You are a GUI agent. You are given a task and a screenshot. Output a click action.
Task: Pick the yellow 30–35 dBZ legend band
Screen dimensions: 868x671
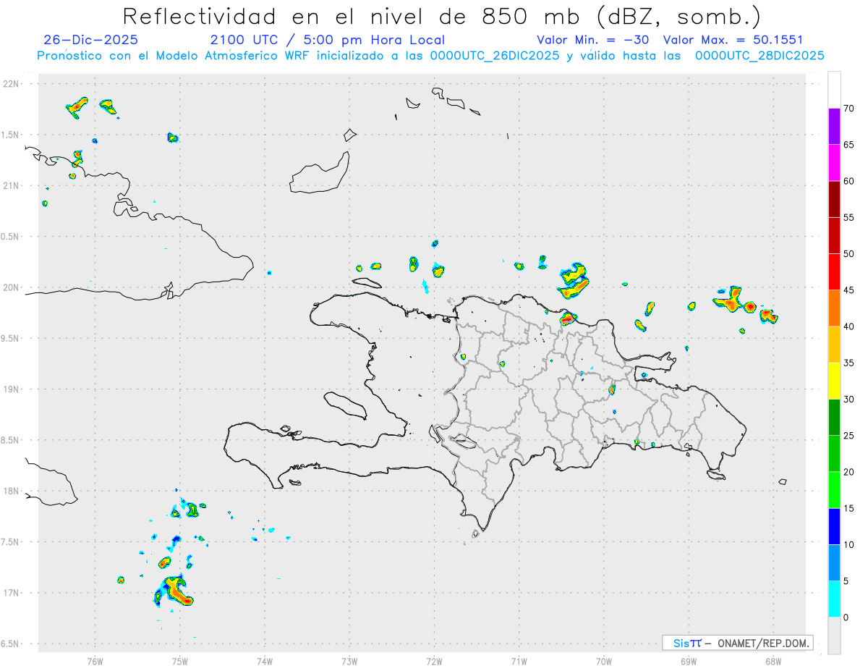pyautogui.click(x=834, y=381)
